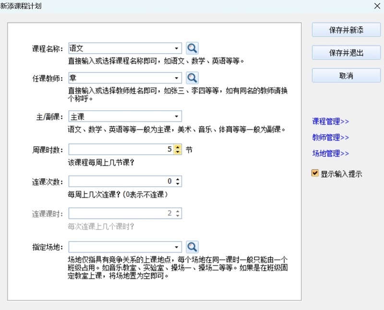Decrease 连课次数 using its down spinner
The width and height of the screenshot is (384, 310).
point(178,184)
